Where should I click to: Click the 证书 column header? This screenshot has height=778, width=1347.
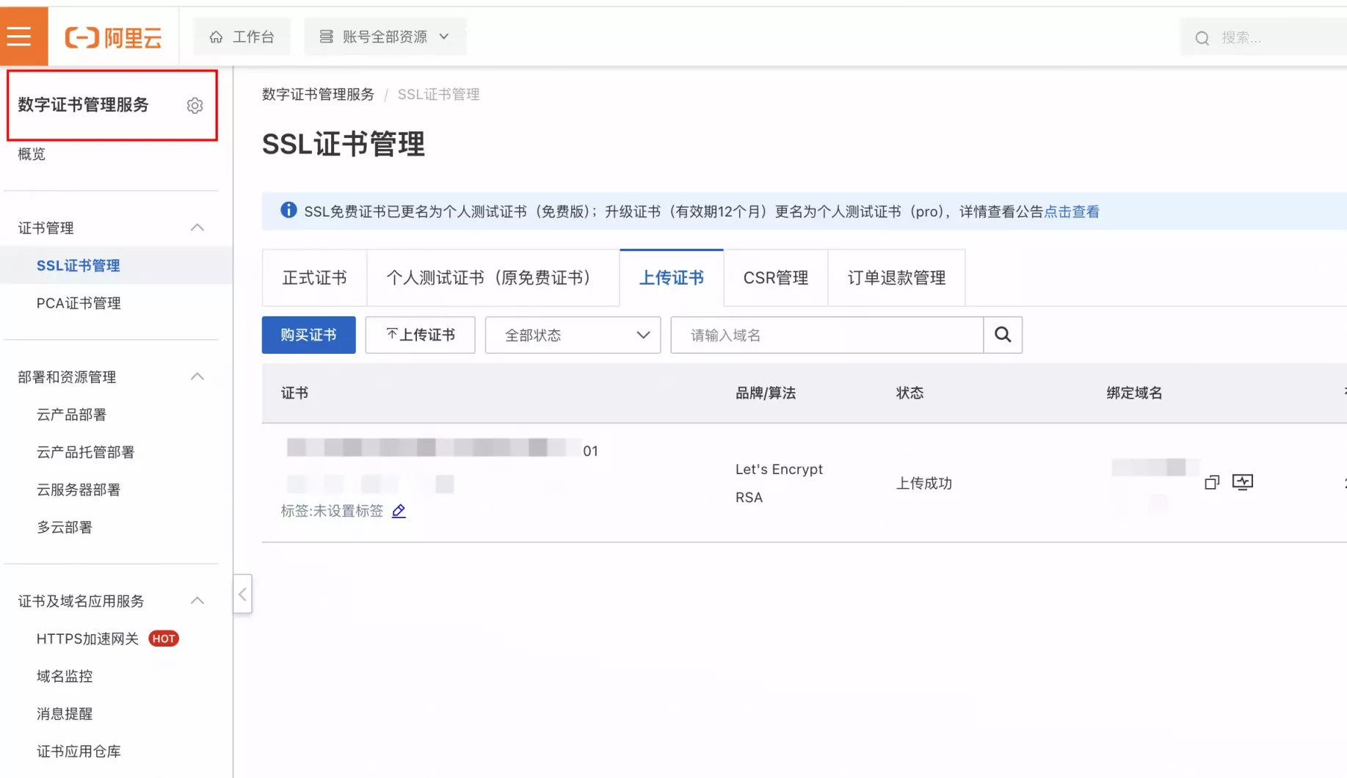pyautogui.click(x=294, y=393)
